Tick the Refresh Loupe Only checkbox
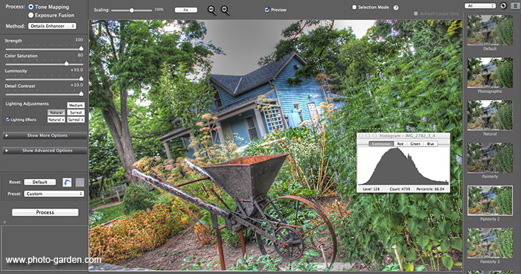521x274 pixels. click(x=415, y=13)
